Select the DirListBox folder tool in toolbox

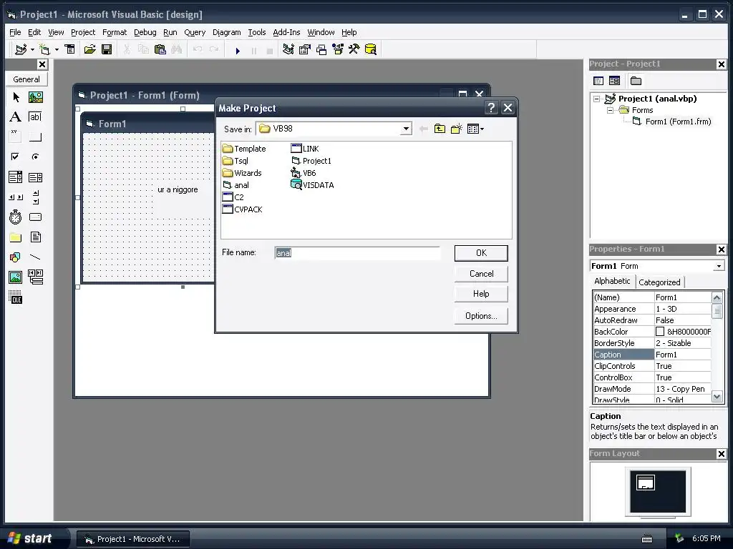coord(16,237)
